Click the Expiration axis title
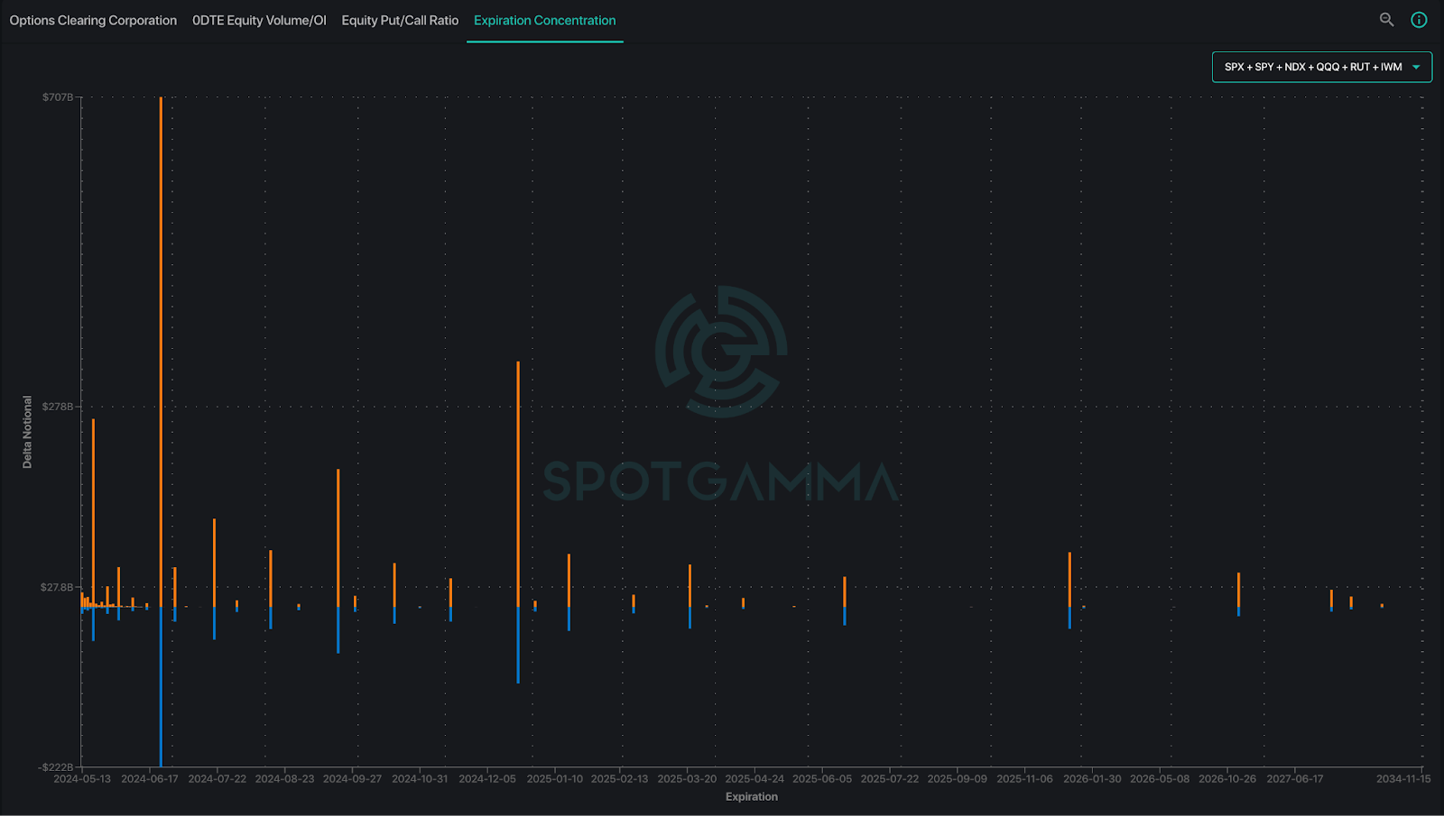 pos(752,796)
